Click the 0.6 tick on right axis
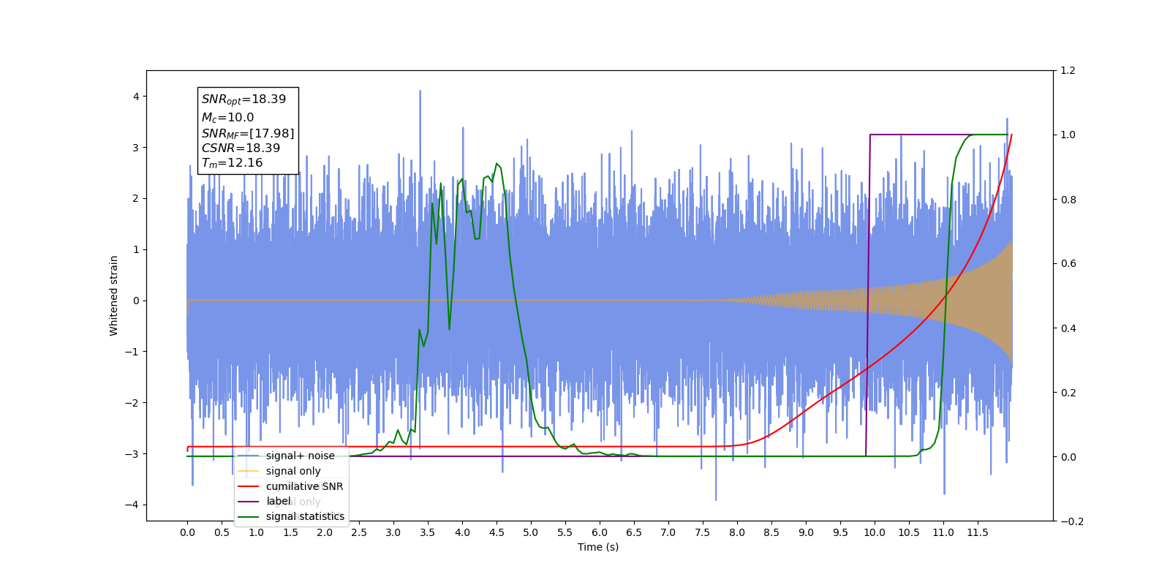The width and height of the screenshot is (1170, 585). pos(1068,264)
